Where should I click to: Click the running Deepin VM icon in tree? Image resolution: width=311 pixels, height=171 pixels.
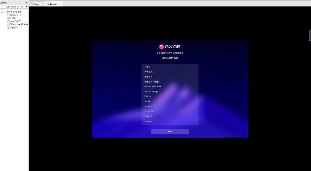8,28
